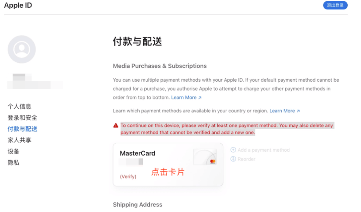The image size is (361, 212).
Task: Open 登录和安全 section
Action: point(22,118)
